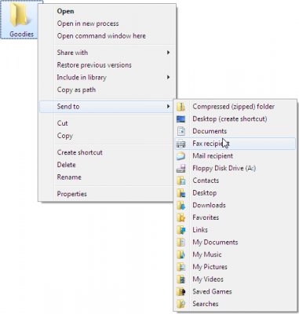
Task: Send to My Videos
Action: (235, 279)
